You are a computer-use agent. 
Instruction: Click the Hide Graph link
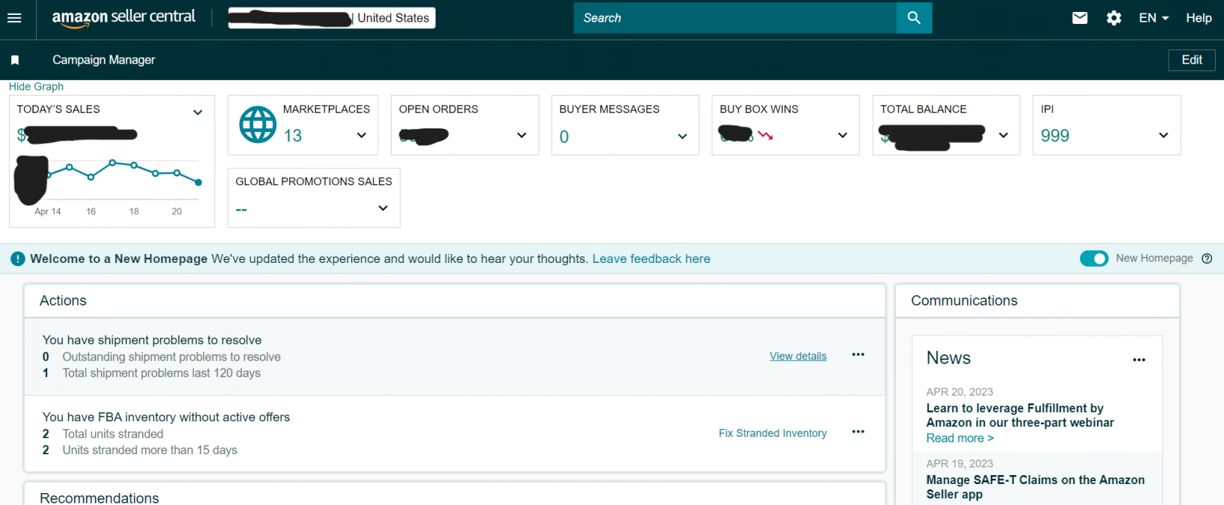pos(36,87)
